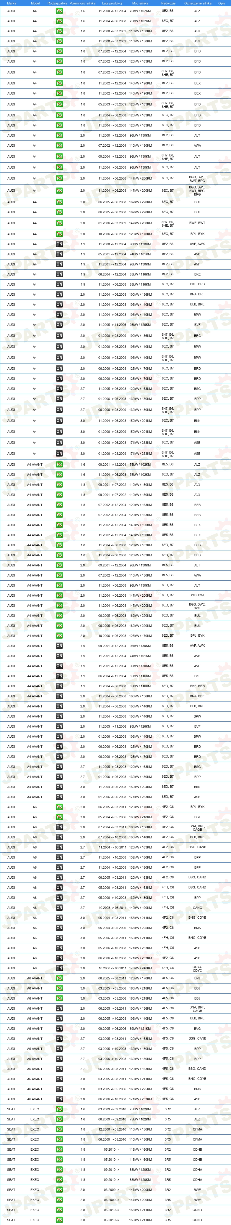Select AUDI brand cell in A4 AWA row

(12, 145)
